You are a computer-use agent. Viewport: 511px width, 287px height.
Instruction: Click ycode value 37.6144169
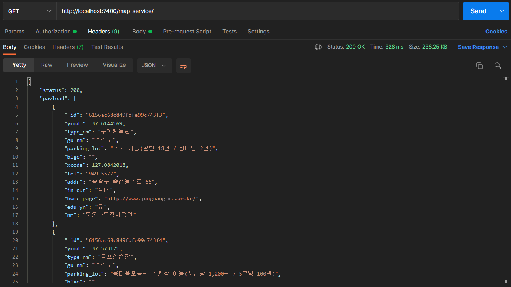click(x=107, y=123)
